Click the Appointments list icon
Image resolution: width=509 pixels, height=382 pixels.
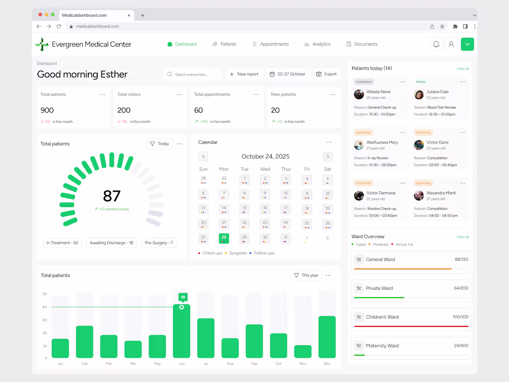click(x=254, y=44)
